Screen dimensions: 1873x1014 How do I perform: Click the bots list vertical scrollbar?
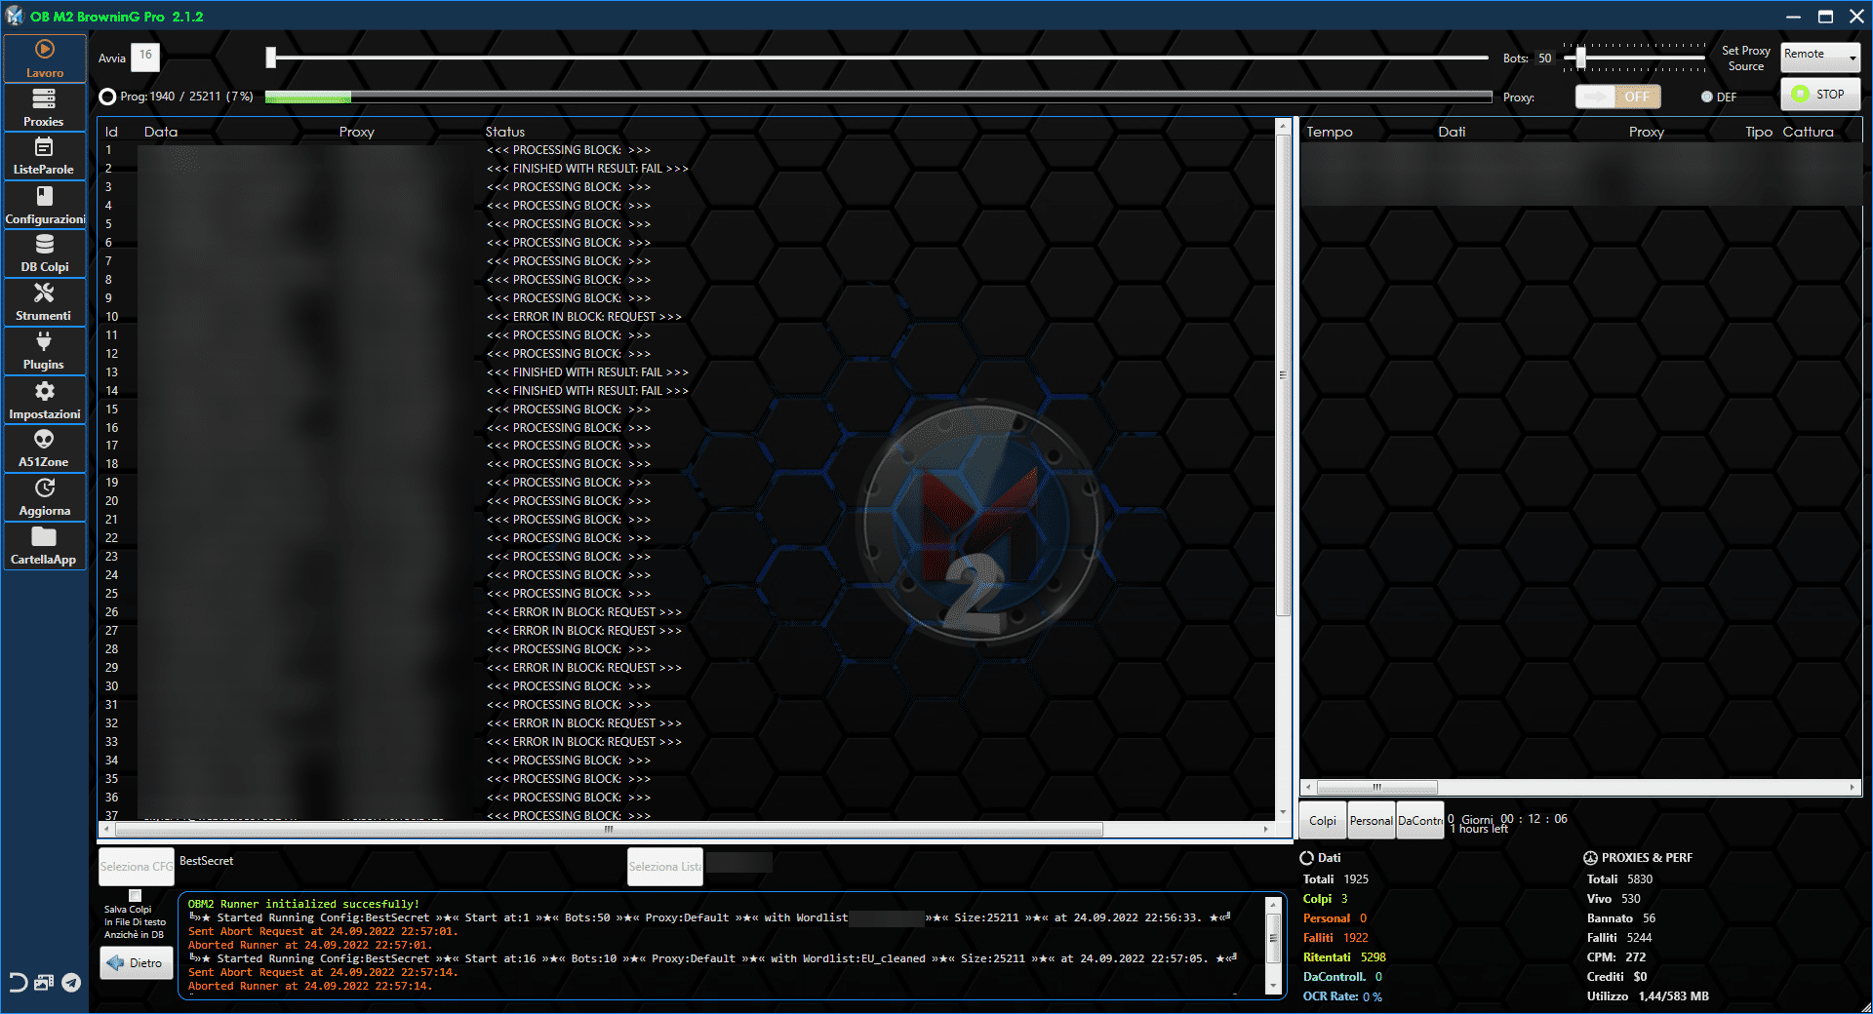(1283, 468)
